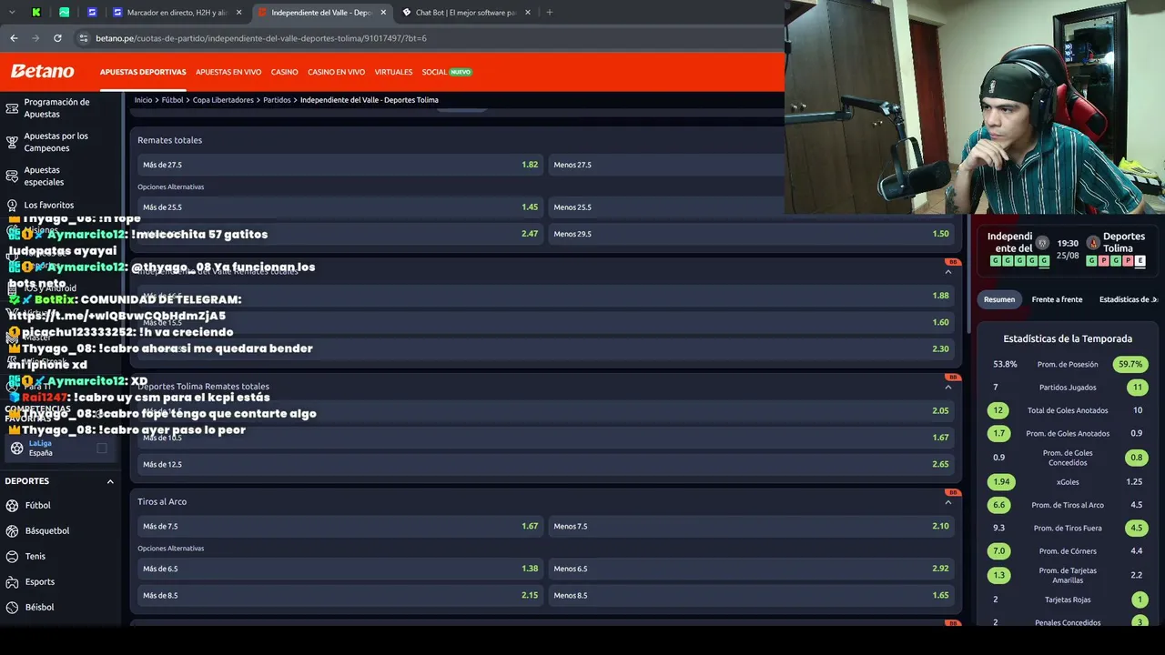Select the Resumen stats tab
Viewport: 1165px width, 655px height.
click(x=998, y=299)
